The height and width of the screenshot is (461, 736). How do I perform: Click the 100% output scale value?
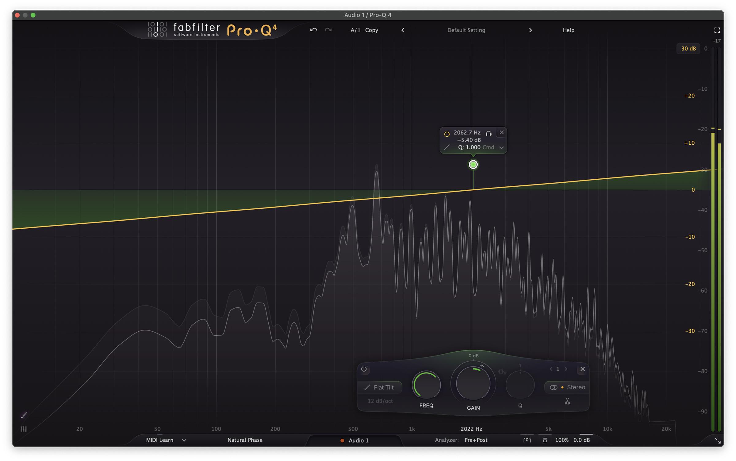click(562, 440)
